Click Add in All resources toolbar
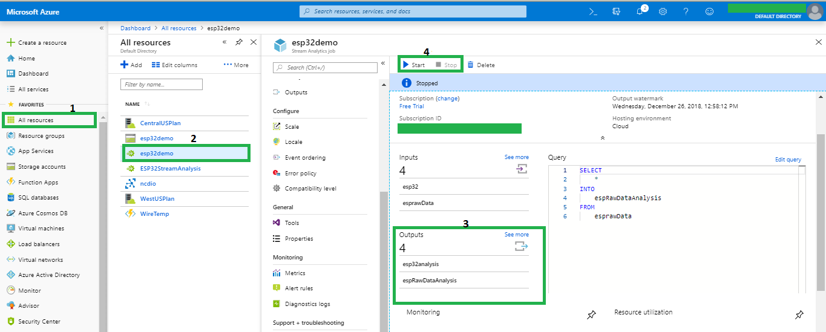 point(131,65)
